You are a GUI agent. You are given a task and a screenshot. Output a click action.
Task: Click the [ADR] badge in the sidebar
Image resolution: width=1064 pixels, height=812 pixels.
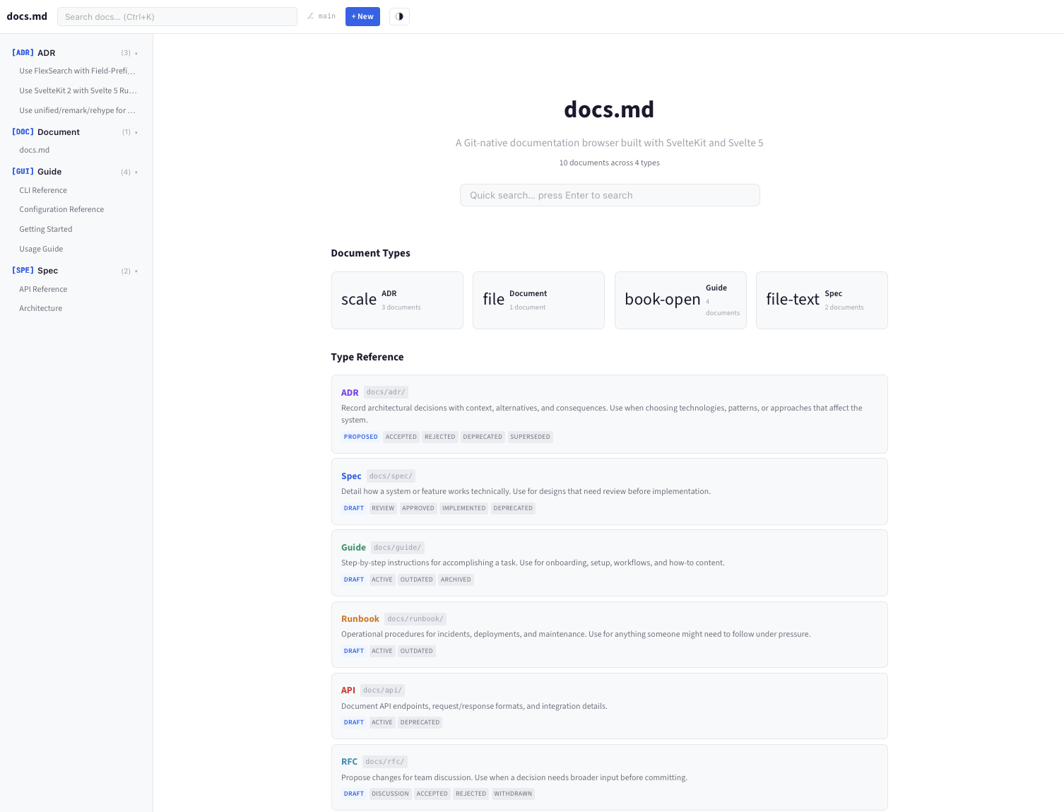coord(22,52)
